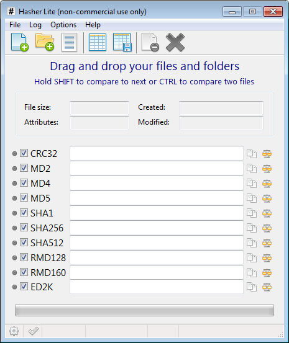289x343 pixels.
Task: Open the Log menu
Action: pyautogui.click(x=35, y=25)
